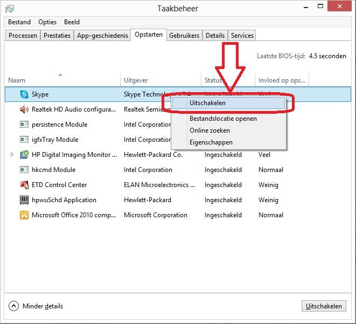356x324 pixels.
Task: Select the Skype row name
Action: (x=40, y=94)
